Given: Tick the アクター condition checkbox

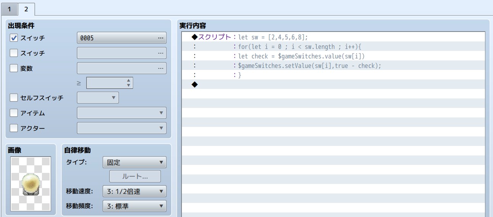Looking at the screenshot, I should pyautogui.click(x=14, y=128).
